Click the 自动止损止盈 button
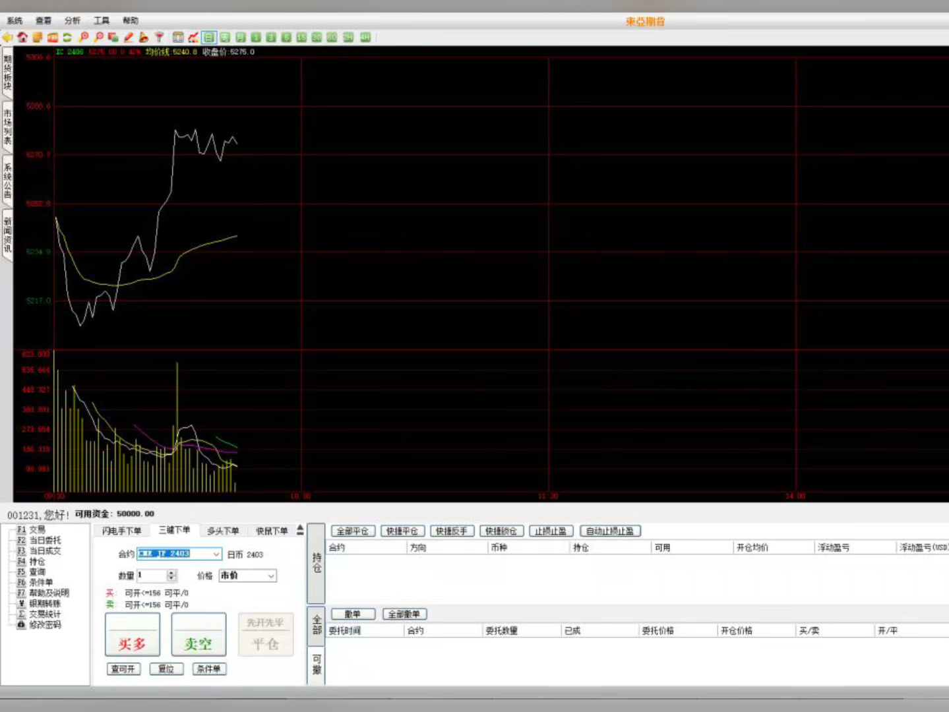This screenshot has height=712, width=949. click(610, 531)
